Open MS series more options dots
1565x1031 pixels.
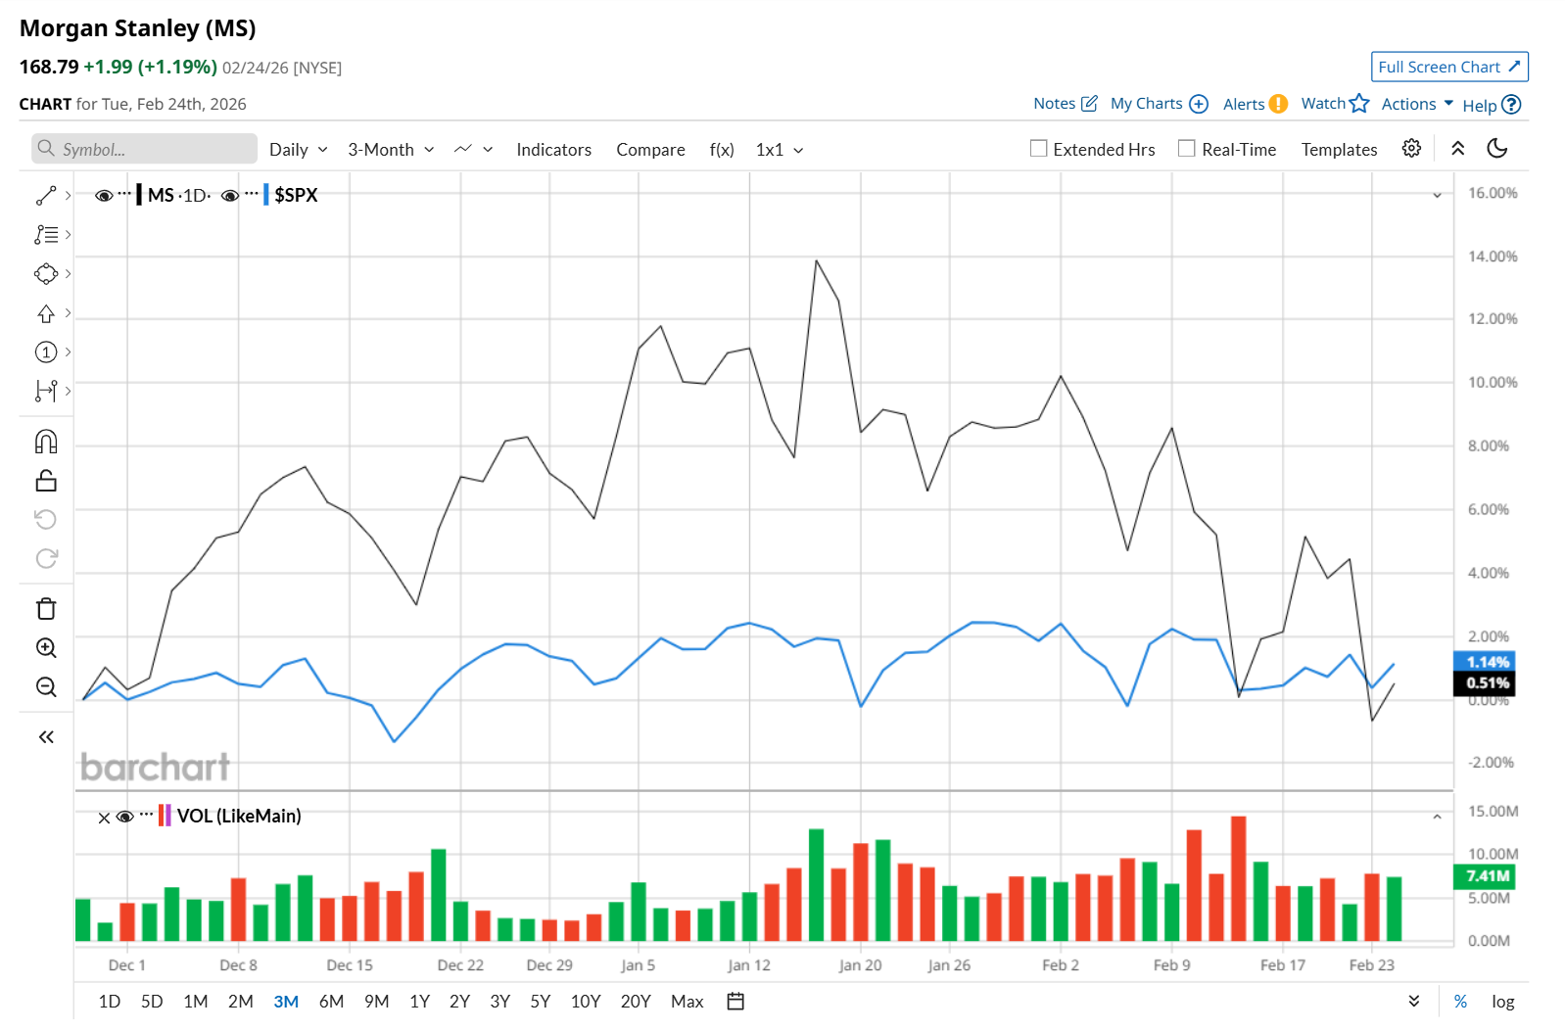[x=124, y=194]
